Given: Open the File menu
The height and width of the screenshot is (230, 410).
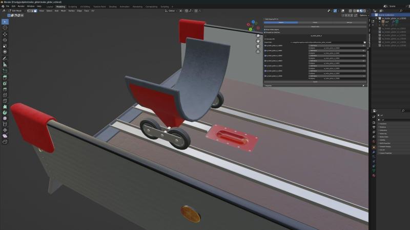Looking at the screenshot, I should pyautogui.click(x=8, y=7).
